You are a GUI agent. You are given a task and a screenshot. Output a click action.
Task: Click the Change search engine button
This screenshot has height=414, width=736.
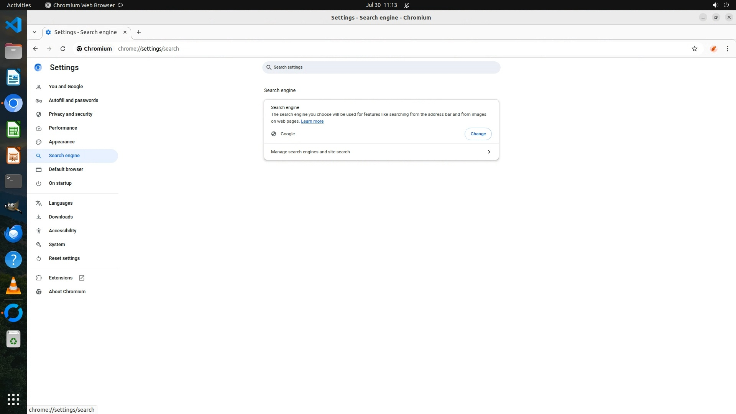478,134
